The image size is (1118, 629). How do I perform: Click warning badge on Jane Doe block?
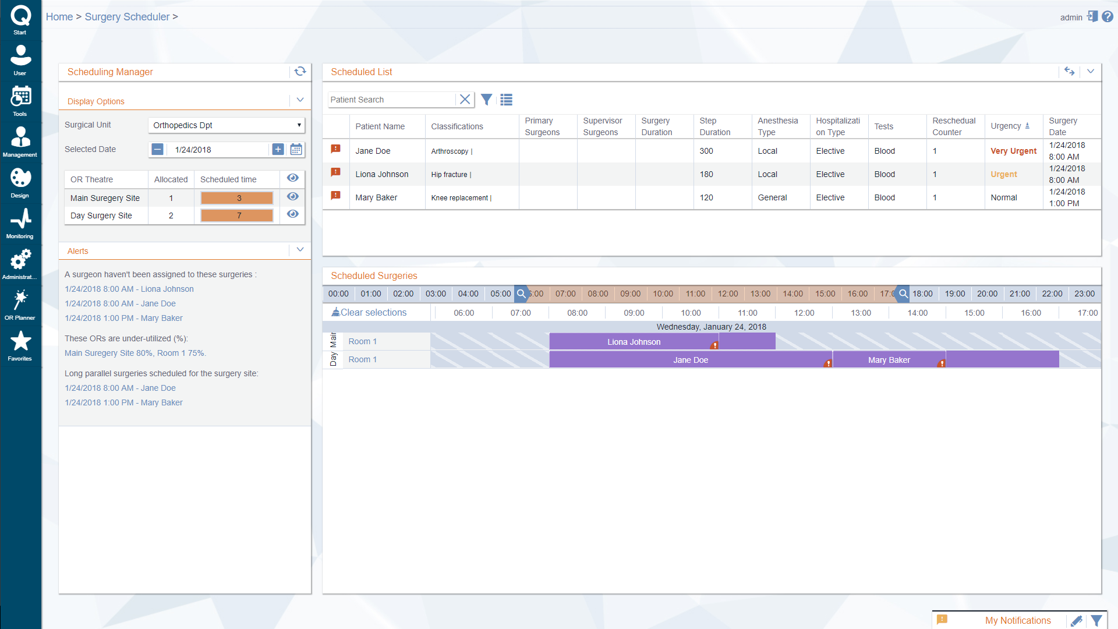(x=828, y=363)
